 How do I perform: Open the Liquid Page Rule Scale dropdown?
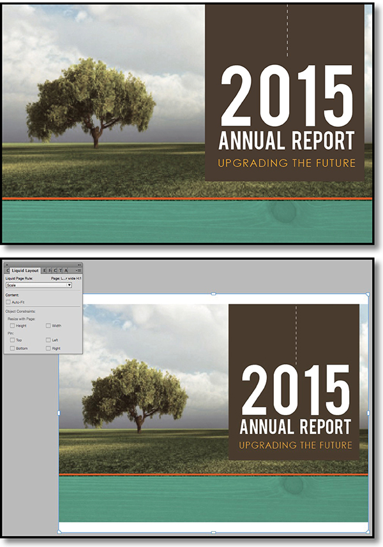[x=39, y=286]
